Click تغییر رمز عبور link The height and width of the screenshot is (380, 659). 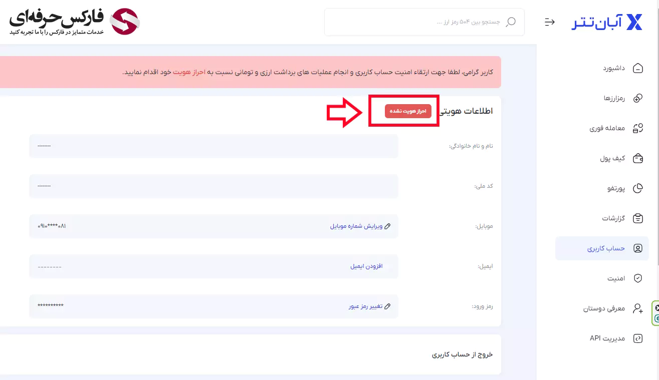tap(366, 306)
